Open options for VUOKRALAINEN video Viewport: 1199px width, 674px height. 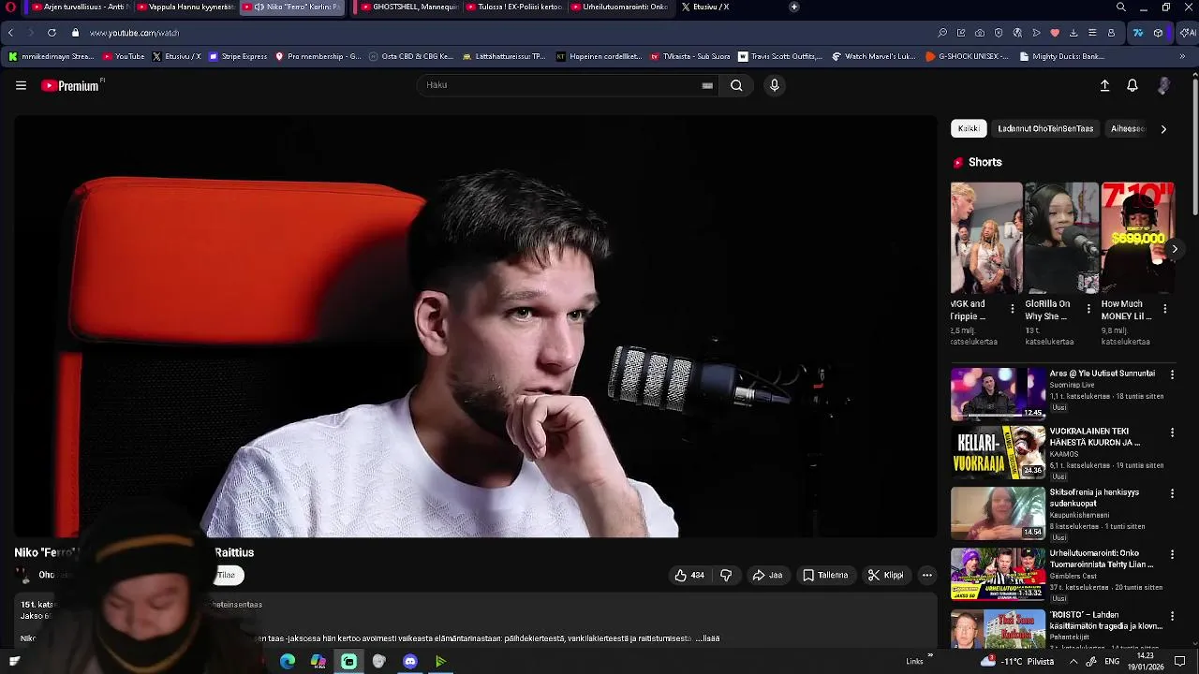(x=1172, y=432)
